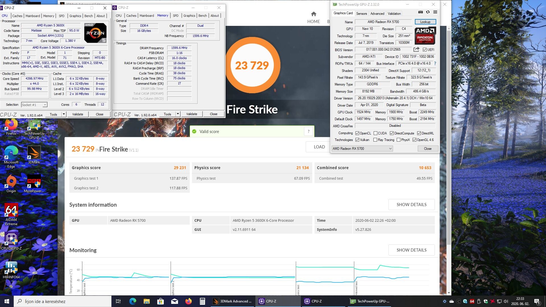Show details for System information
The height and width of the screenshot is (307, 546).
(x=411, y=205)
